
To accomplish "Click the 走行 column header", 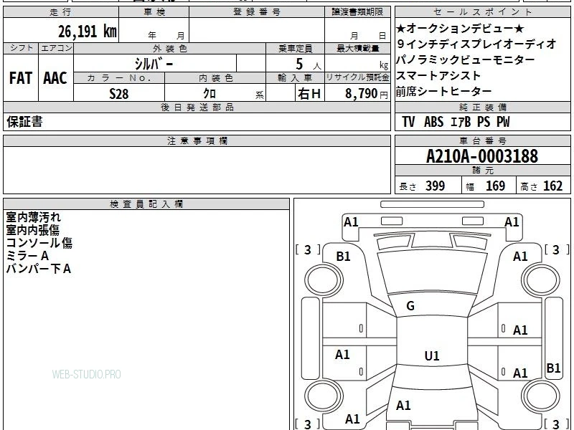I will (60, 12).
